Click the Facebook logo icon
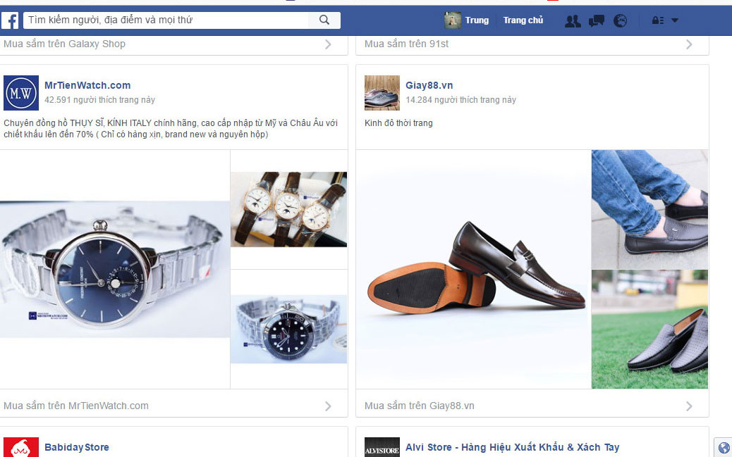 [x=10, y=20]
